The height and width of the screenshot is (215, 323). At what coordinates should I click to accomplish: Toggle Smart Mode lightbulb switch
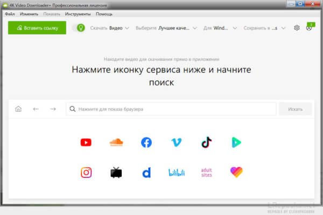pyautogui.click(x=79, y=28)
